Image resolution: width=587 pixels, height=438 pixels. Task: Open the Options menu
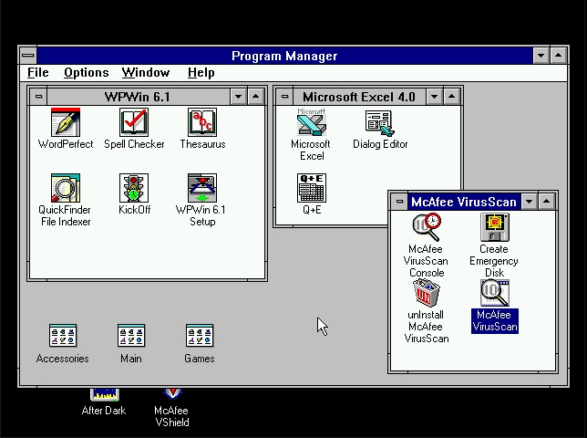86,72
